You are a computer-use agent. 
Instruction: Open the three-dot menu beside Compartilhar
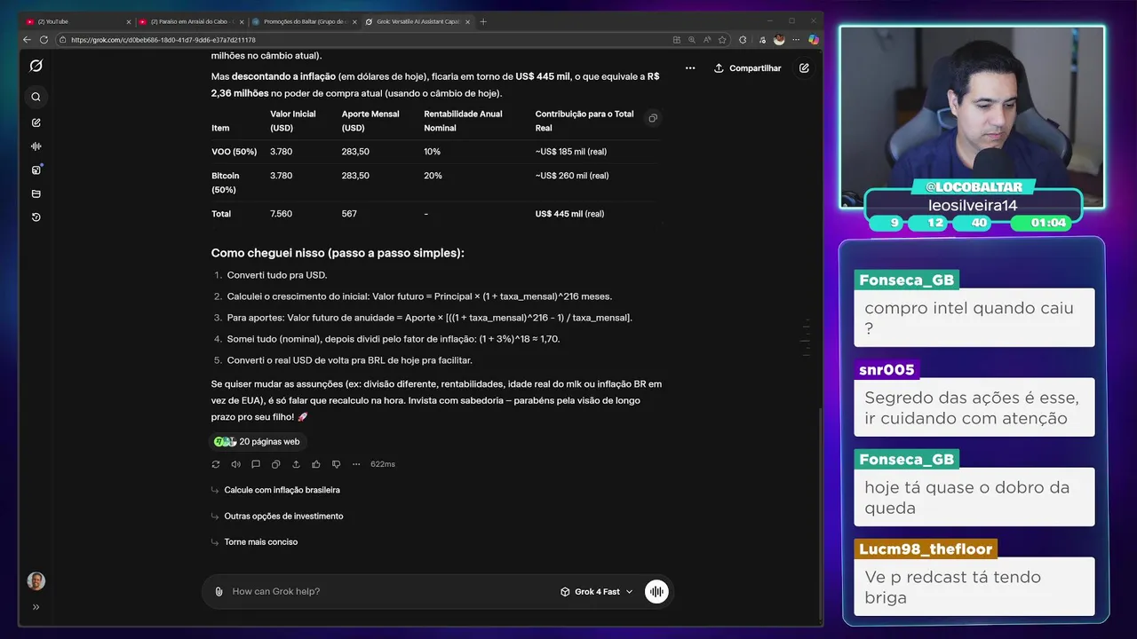coord(690,68)
